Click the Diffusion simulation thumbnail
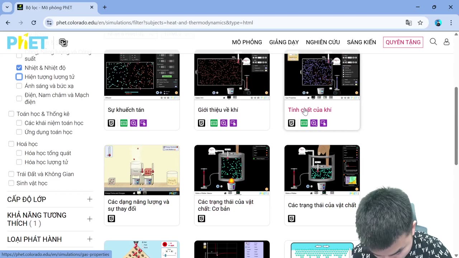 142,75
